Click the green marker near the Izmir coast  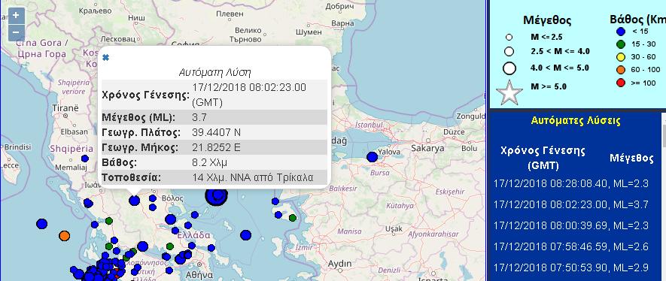pos(293,218)
